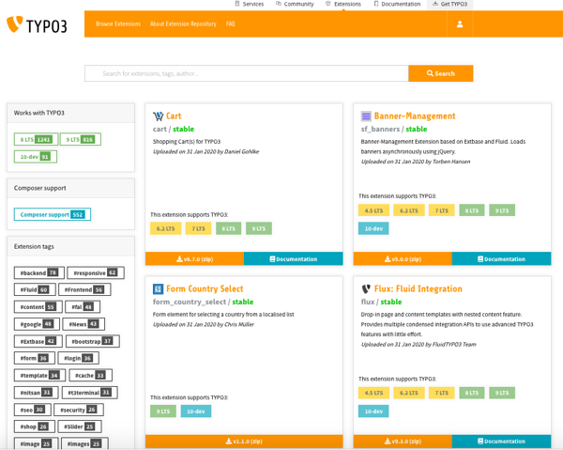The image size is (563, 450).
Task: Click the Cart extension icon
Action: [x=159, y=116]
